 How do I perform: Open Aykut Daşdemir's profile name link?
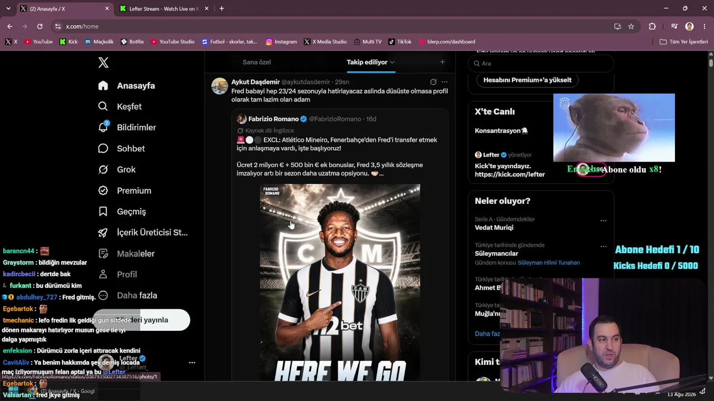(x=255, y=82)
